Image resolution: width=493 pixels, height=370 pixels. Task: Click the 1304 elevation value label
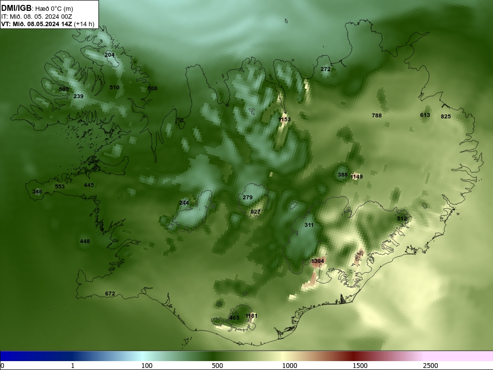pyautogui.click(x=317, y=261)
